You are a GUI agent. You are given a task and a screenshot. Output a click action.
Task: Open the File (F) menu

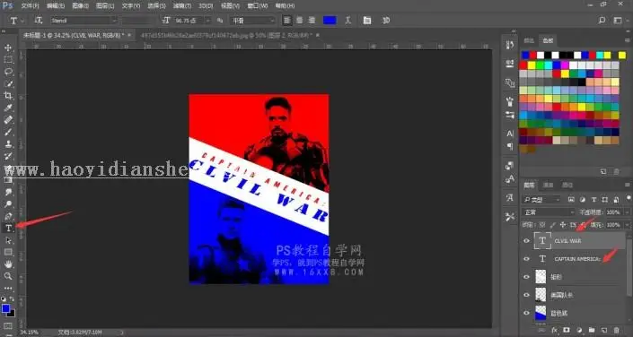click(x=31, y=6)
